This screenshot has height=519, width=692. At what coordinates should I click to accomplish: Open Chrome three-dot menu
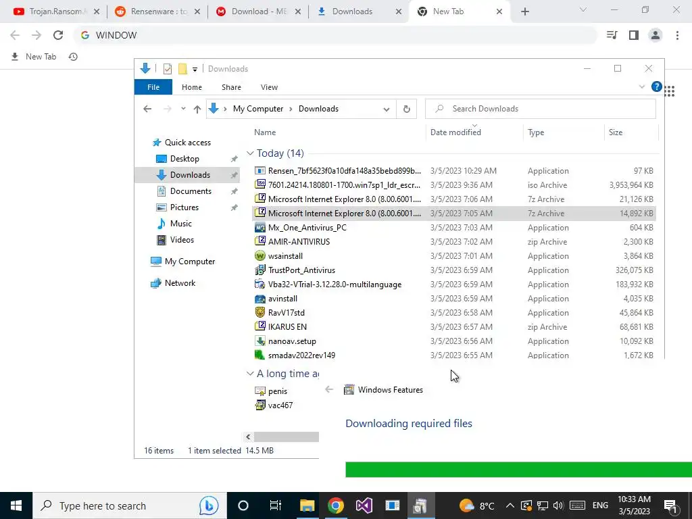coord(677,35)
